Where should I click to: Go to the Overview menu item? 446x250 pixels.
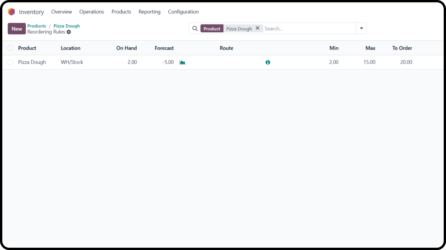pos(62,12)
